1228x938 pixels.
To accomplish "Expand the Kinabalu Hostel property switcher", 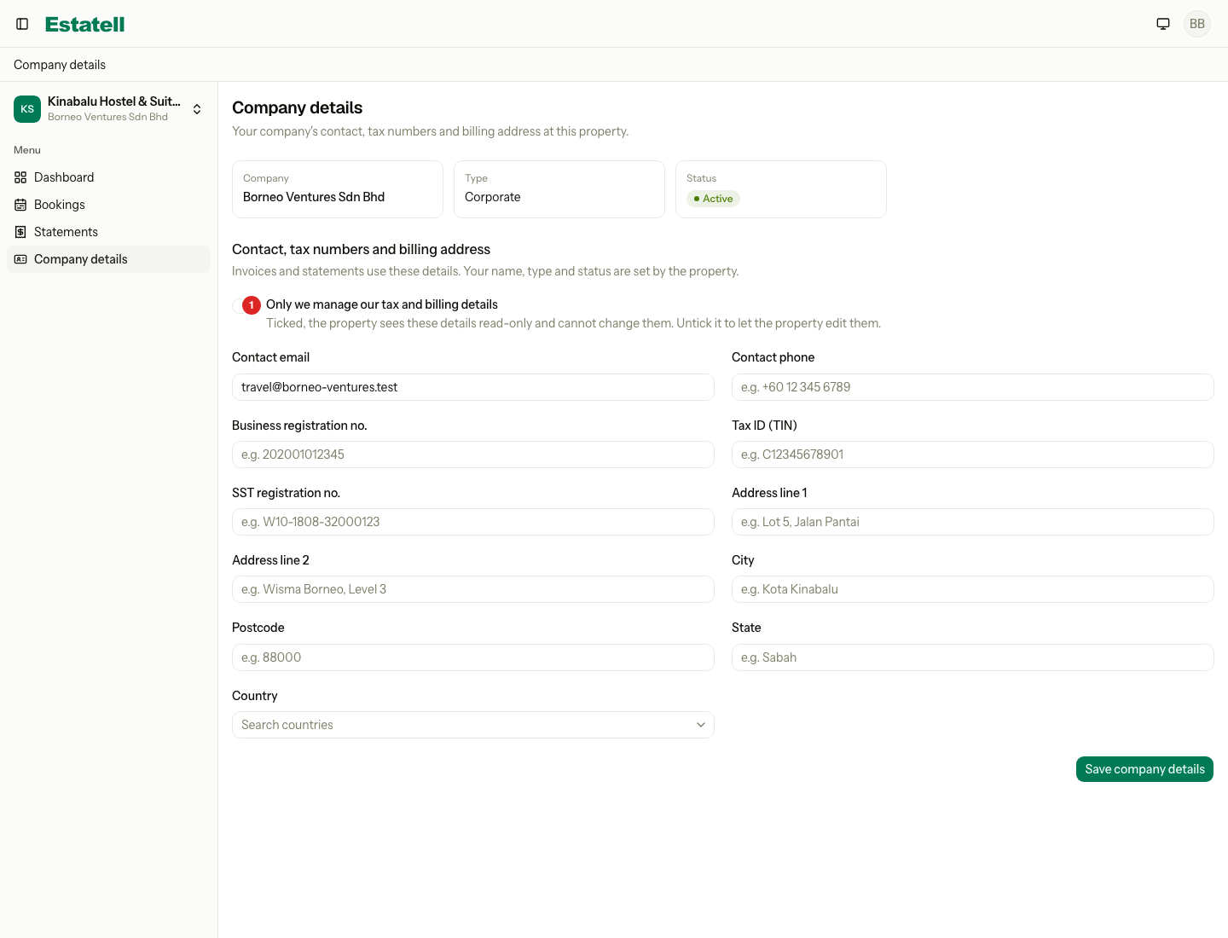I will pyautogui.click(x=108, y=109).
